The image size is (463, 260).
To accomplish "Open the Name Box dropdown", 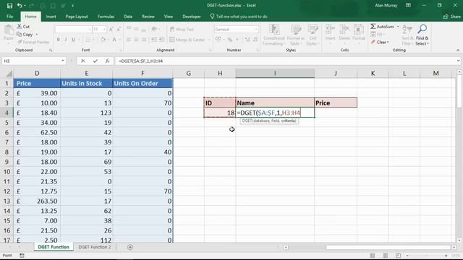I will [63, 61].
